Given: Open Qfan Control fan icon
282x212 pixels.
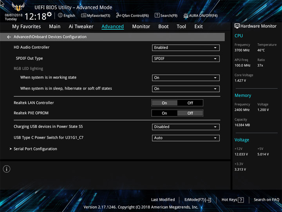Looking at the screenshot, I should [118, 15].
